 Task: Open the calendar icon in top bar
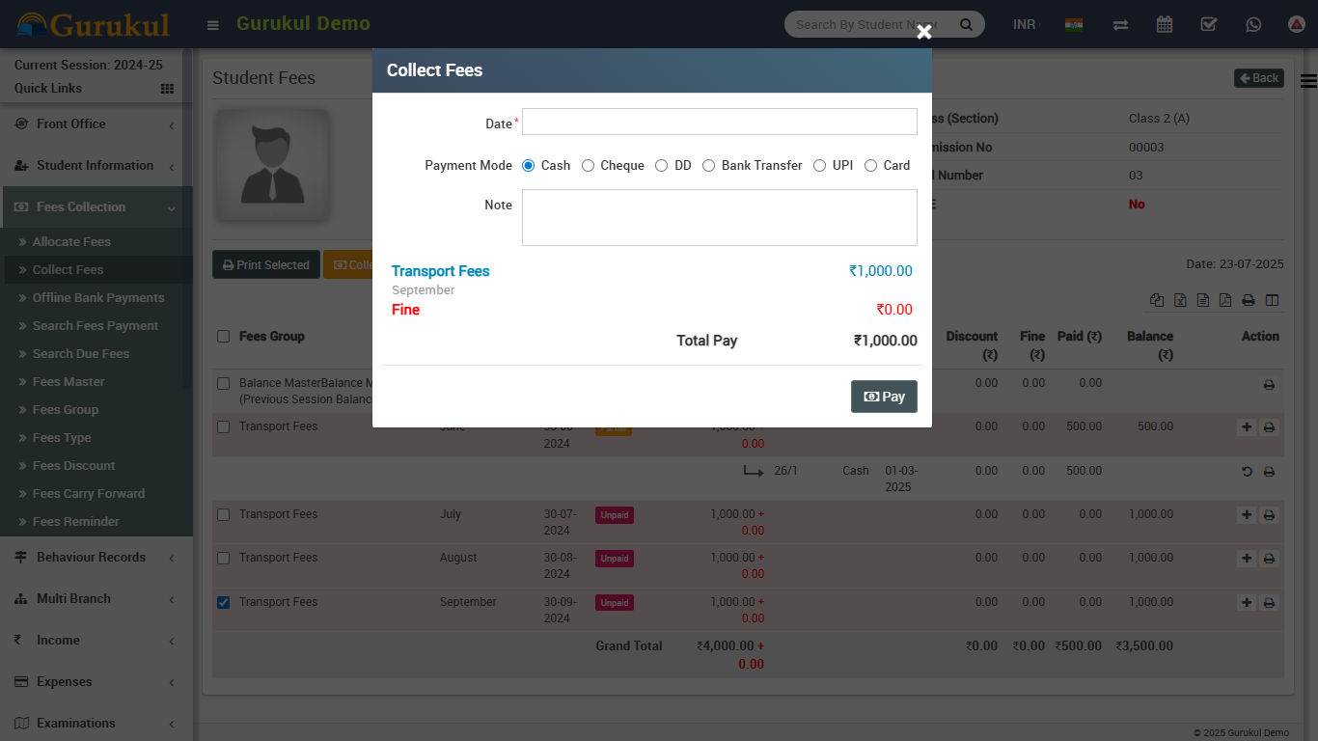(x=1165, y=25)
